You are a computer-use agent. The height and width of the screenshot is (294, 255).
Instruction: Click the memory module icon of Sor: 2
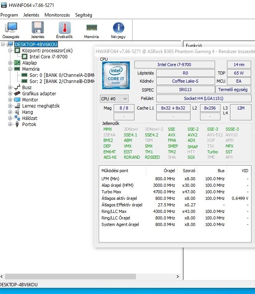[x=24, y=81]
